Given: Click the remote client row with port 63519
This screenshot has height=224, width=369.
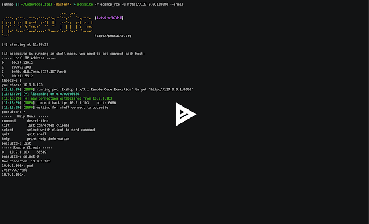Looking at the screenshot, I should click(x=24, y=152).
